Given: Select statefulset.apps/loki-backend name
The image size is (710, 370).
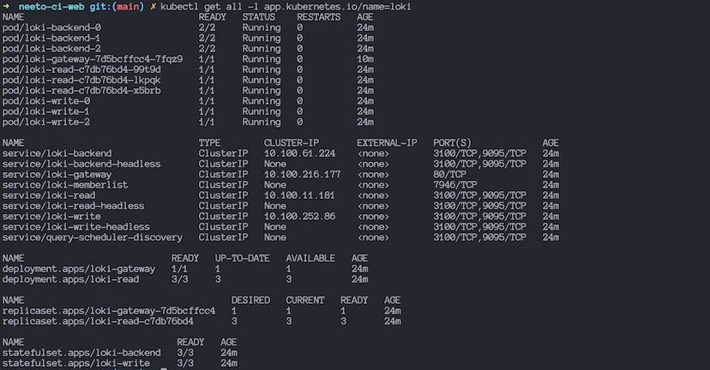Looking at the screenshot, I should coord(81,353).
